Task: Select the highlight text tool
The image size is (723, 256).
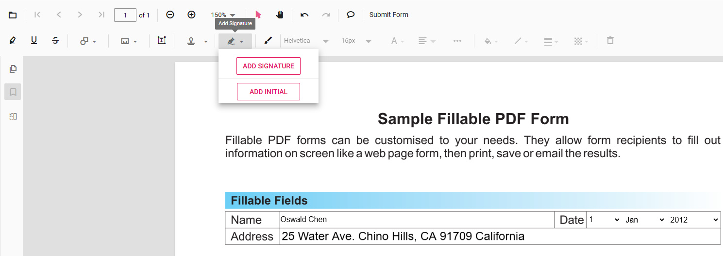Action: [13, 41]
